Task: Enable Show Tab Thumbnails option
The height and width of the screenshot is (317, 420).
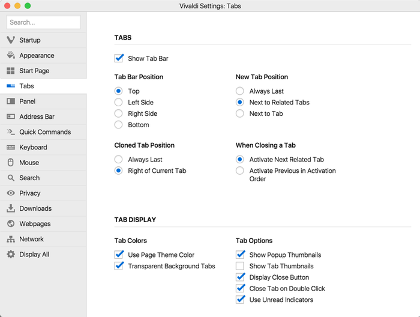Action: click(x=240, y=266)
